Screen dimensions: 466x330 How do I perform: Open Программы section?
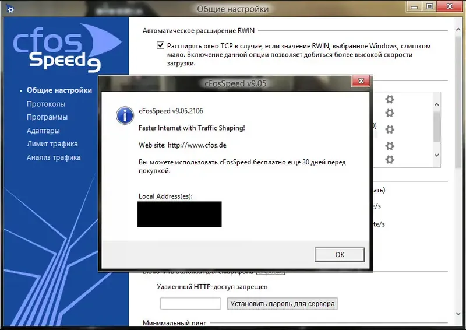click(47, 117)
